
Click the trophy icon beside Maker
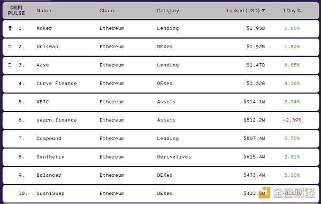(x=10, y=28)
